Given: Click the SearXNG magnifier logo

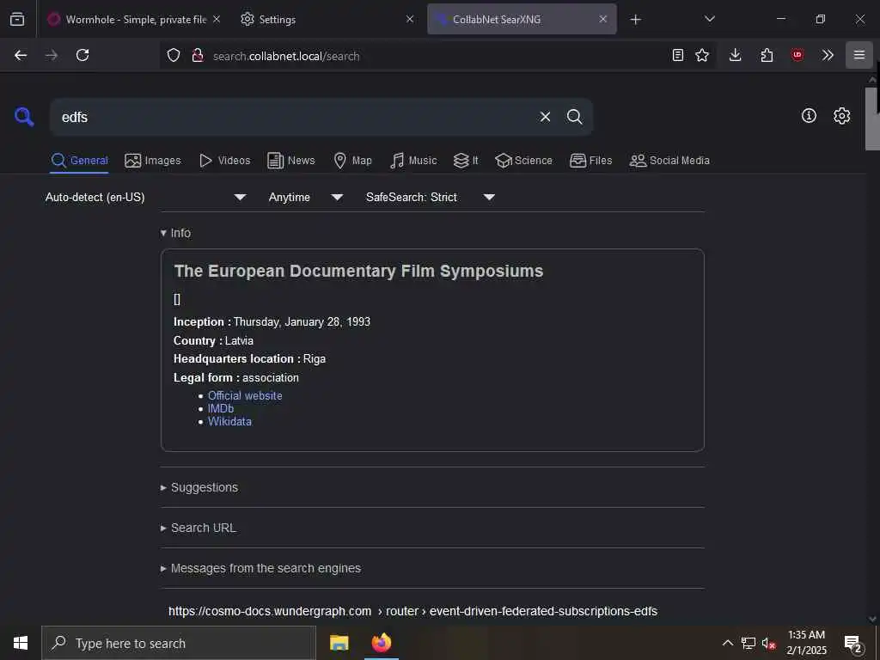Looking at the screenshot, I should click(x=24, y=117).
